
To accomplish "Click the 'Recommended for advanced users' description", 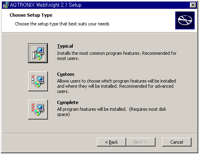I will 116,86.
